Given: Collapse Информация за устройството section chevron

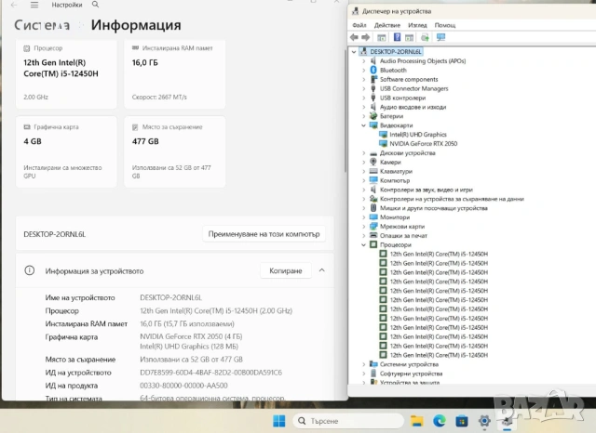Looking at the screenshot, I should coord(321,270).
